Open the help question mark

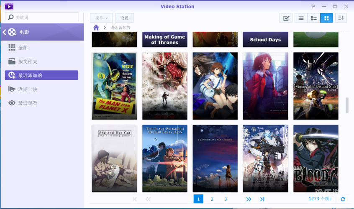(x=313, y=7)
